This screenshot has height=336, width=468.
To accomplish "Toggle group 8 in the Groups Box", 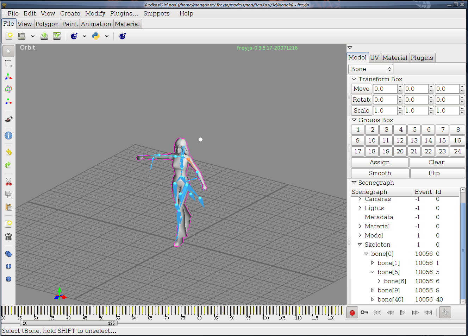I will 458,129.
